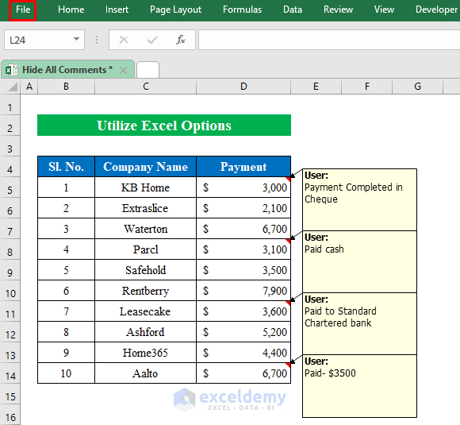
Task: Select the Waterton cell
Action: 145,229
